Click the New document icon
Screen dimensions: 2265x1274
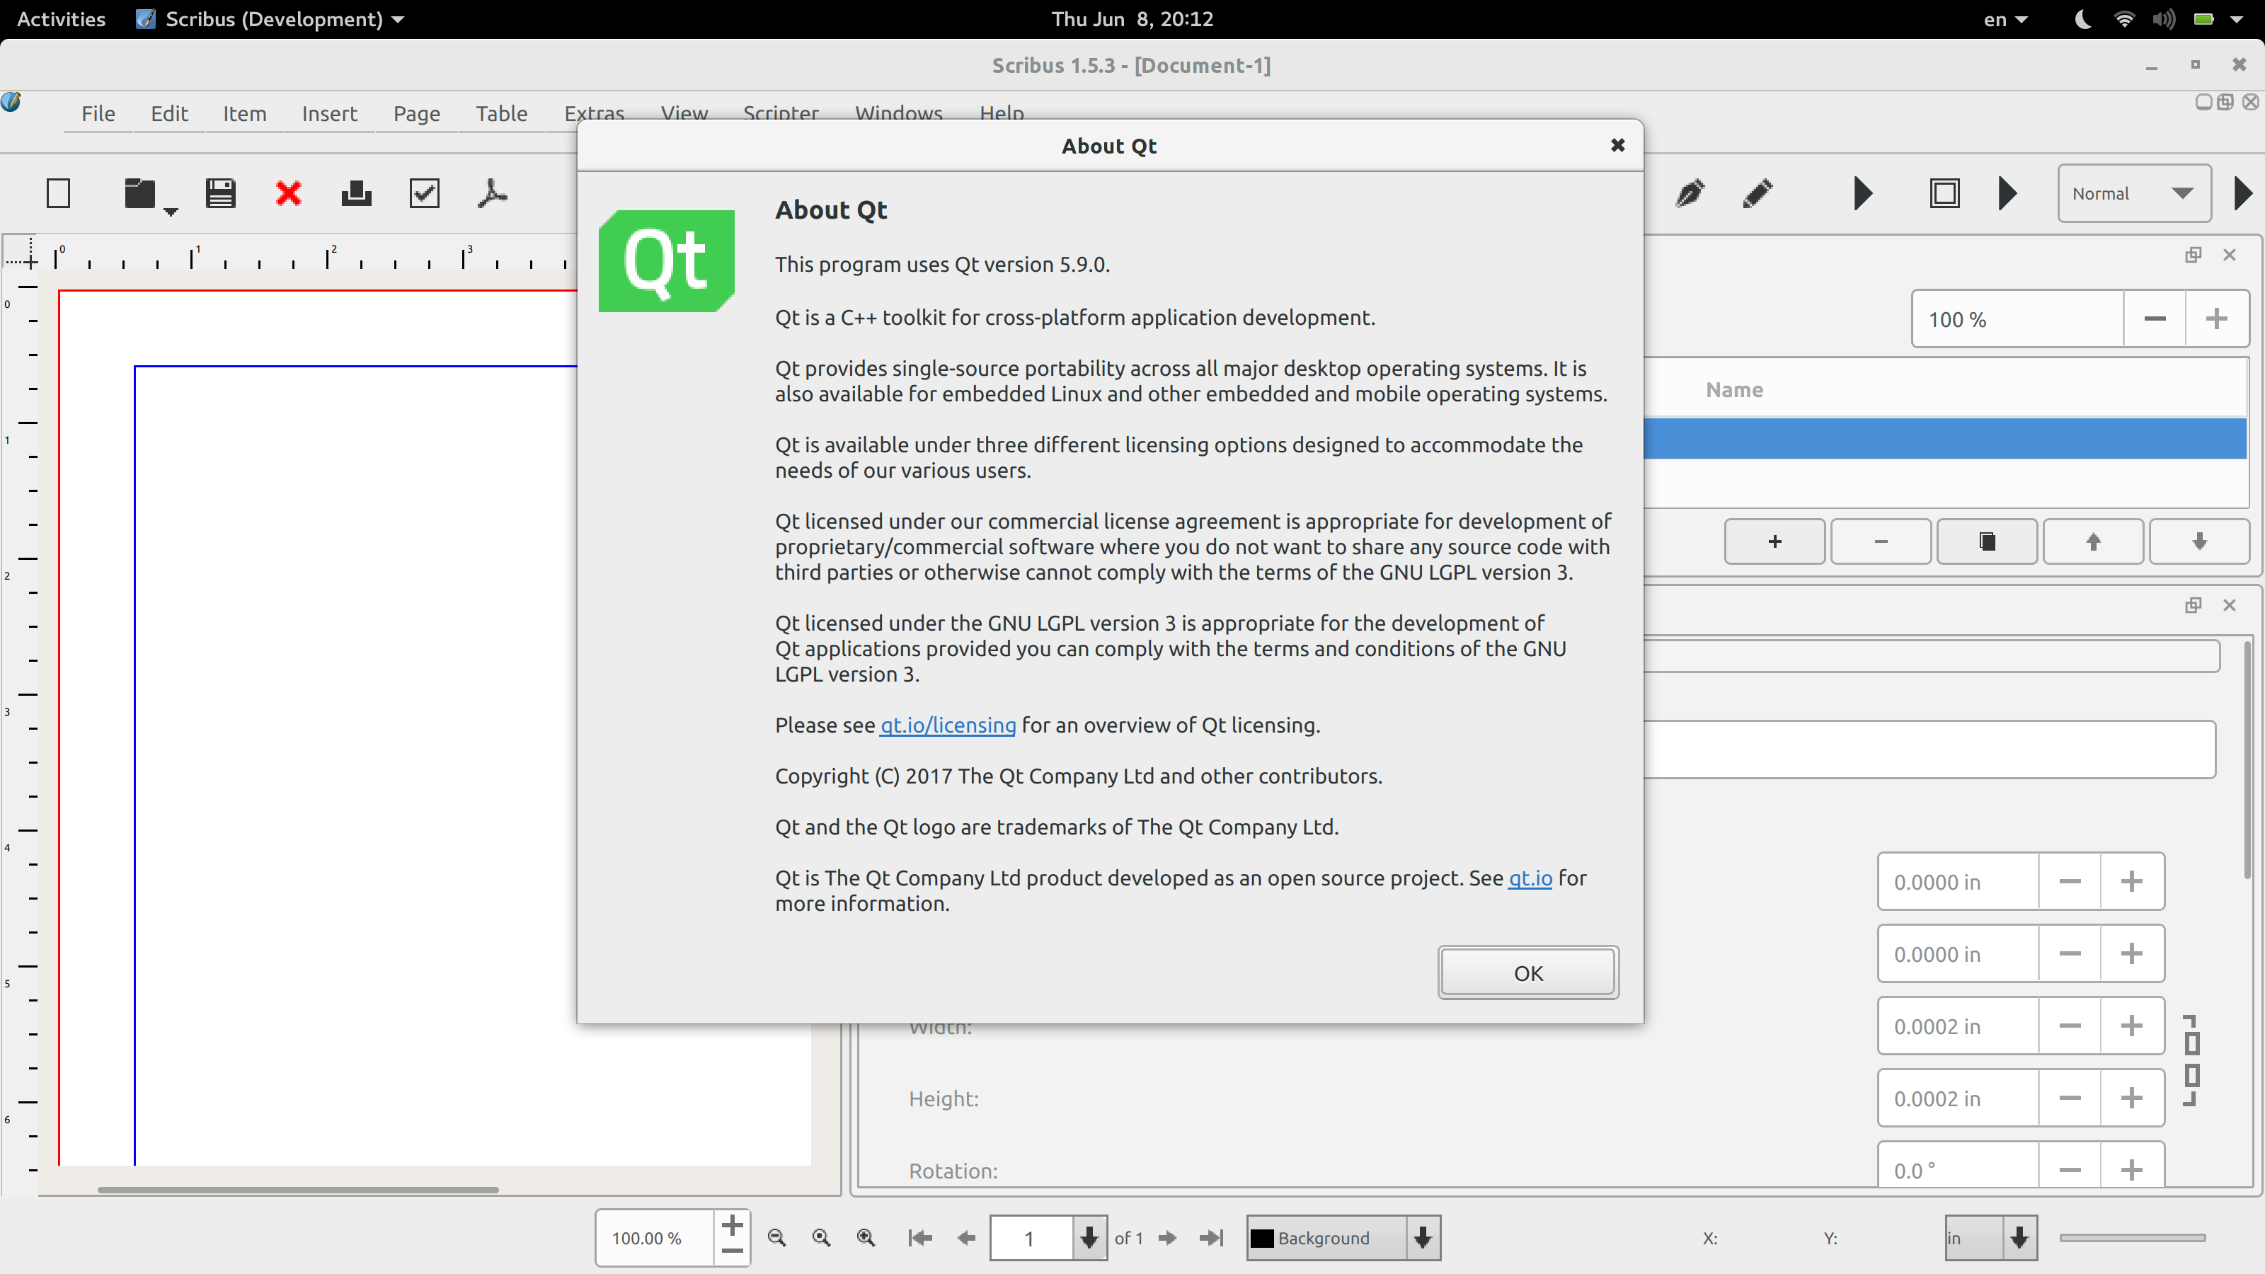[58, 193]
